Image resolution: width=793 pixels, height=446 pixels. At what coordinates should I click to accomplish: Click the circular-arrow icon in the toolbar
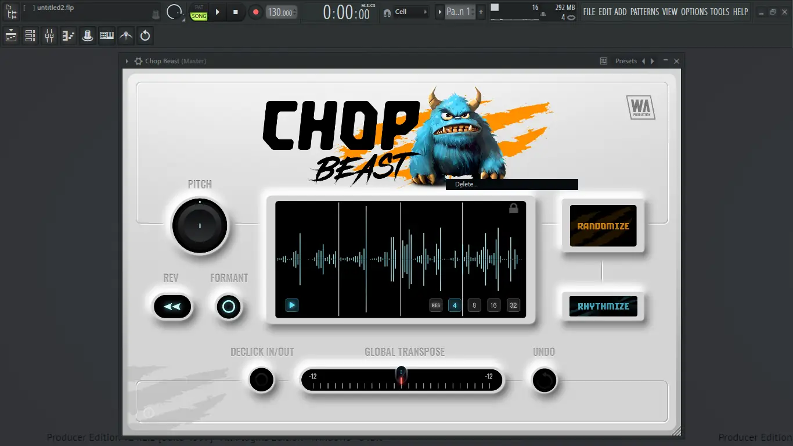145,36
